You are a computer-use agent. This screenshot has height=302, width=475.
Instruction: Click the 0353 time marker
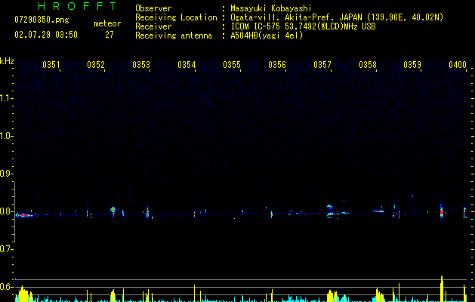(141, 65)
